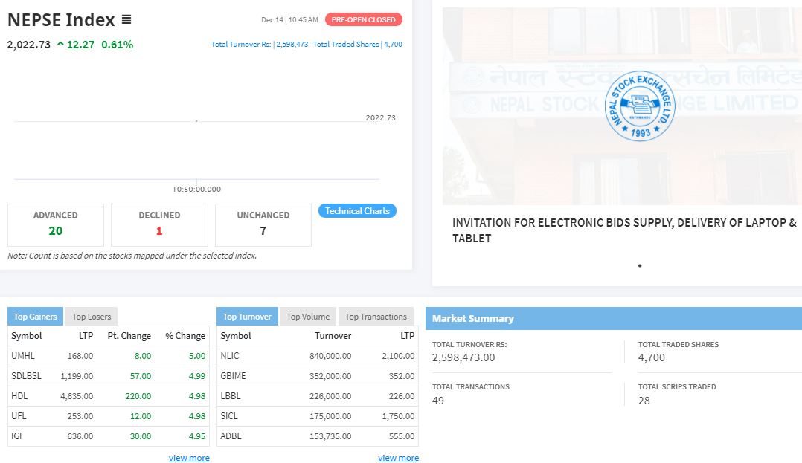Click the Nepal Stock Exchange building banner image
802x463 pixels.
[622, 106]
